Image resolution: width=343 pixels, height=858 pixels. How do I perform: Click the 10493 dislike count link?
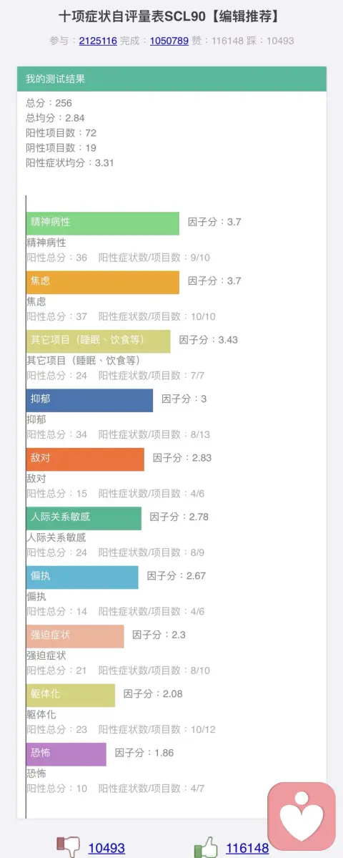106,849
